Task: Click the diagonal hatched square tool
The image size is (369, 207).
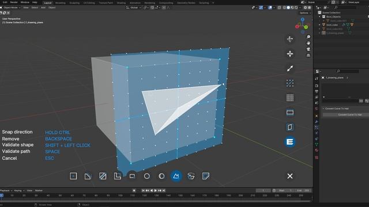Action: click(x=103, y=176)
